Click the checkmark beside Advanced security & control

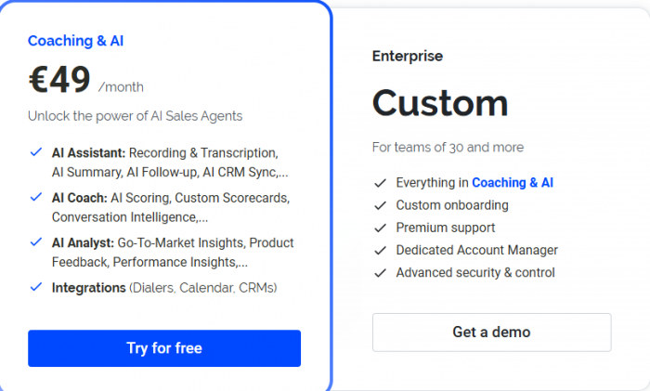click(x=379, y=273)
